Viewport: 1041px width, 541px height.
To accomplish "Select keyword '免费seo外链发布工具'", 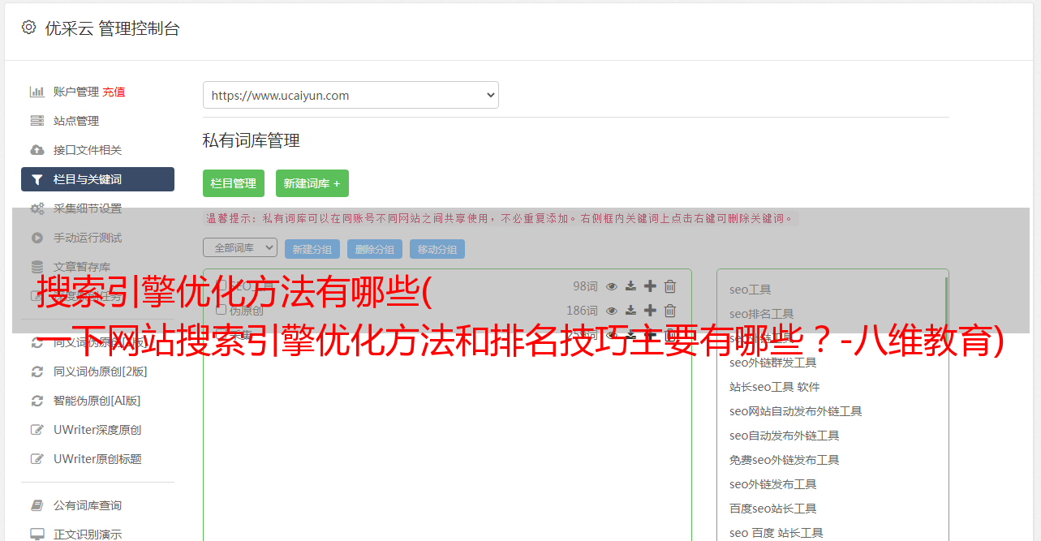I will [785, 460].
